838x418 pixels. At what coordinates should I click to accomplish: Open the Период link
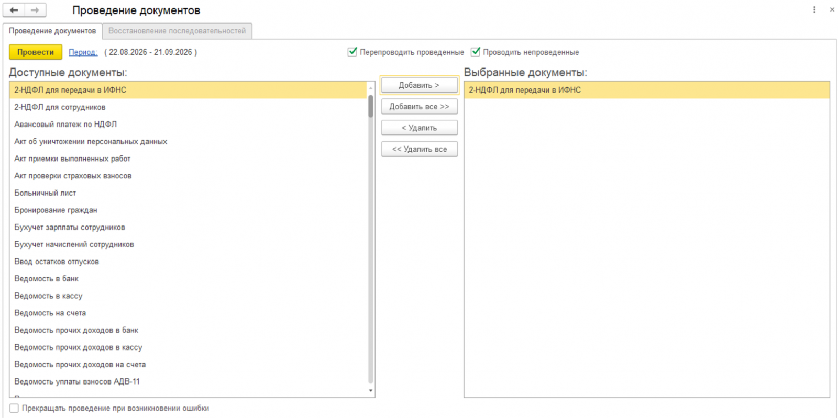point(83,52)
